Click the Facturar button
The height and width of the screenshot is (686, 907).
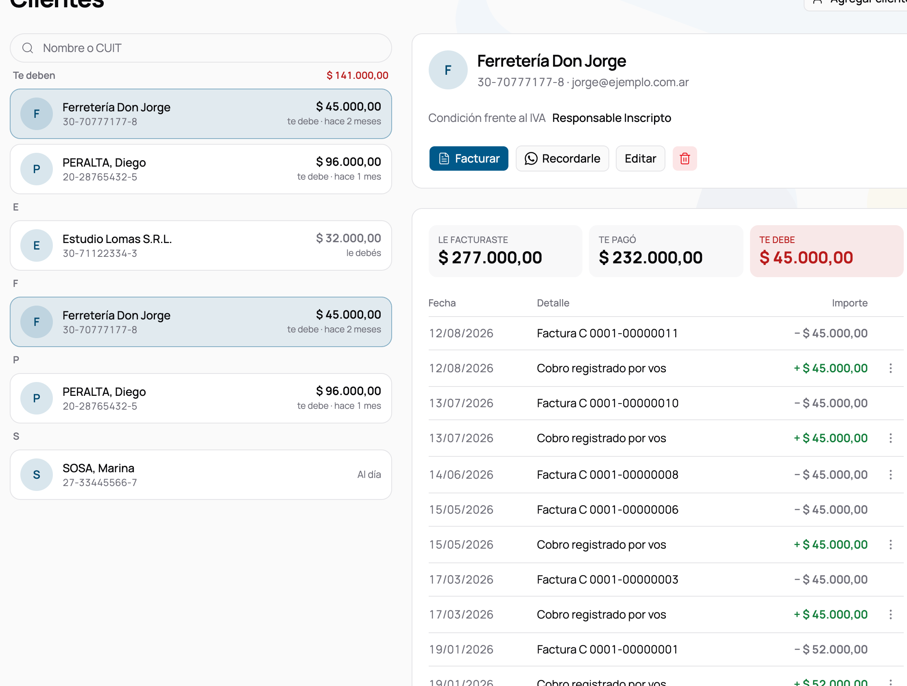[469, 158]
